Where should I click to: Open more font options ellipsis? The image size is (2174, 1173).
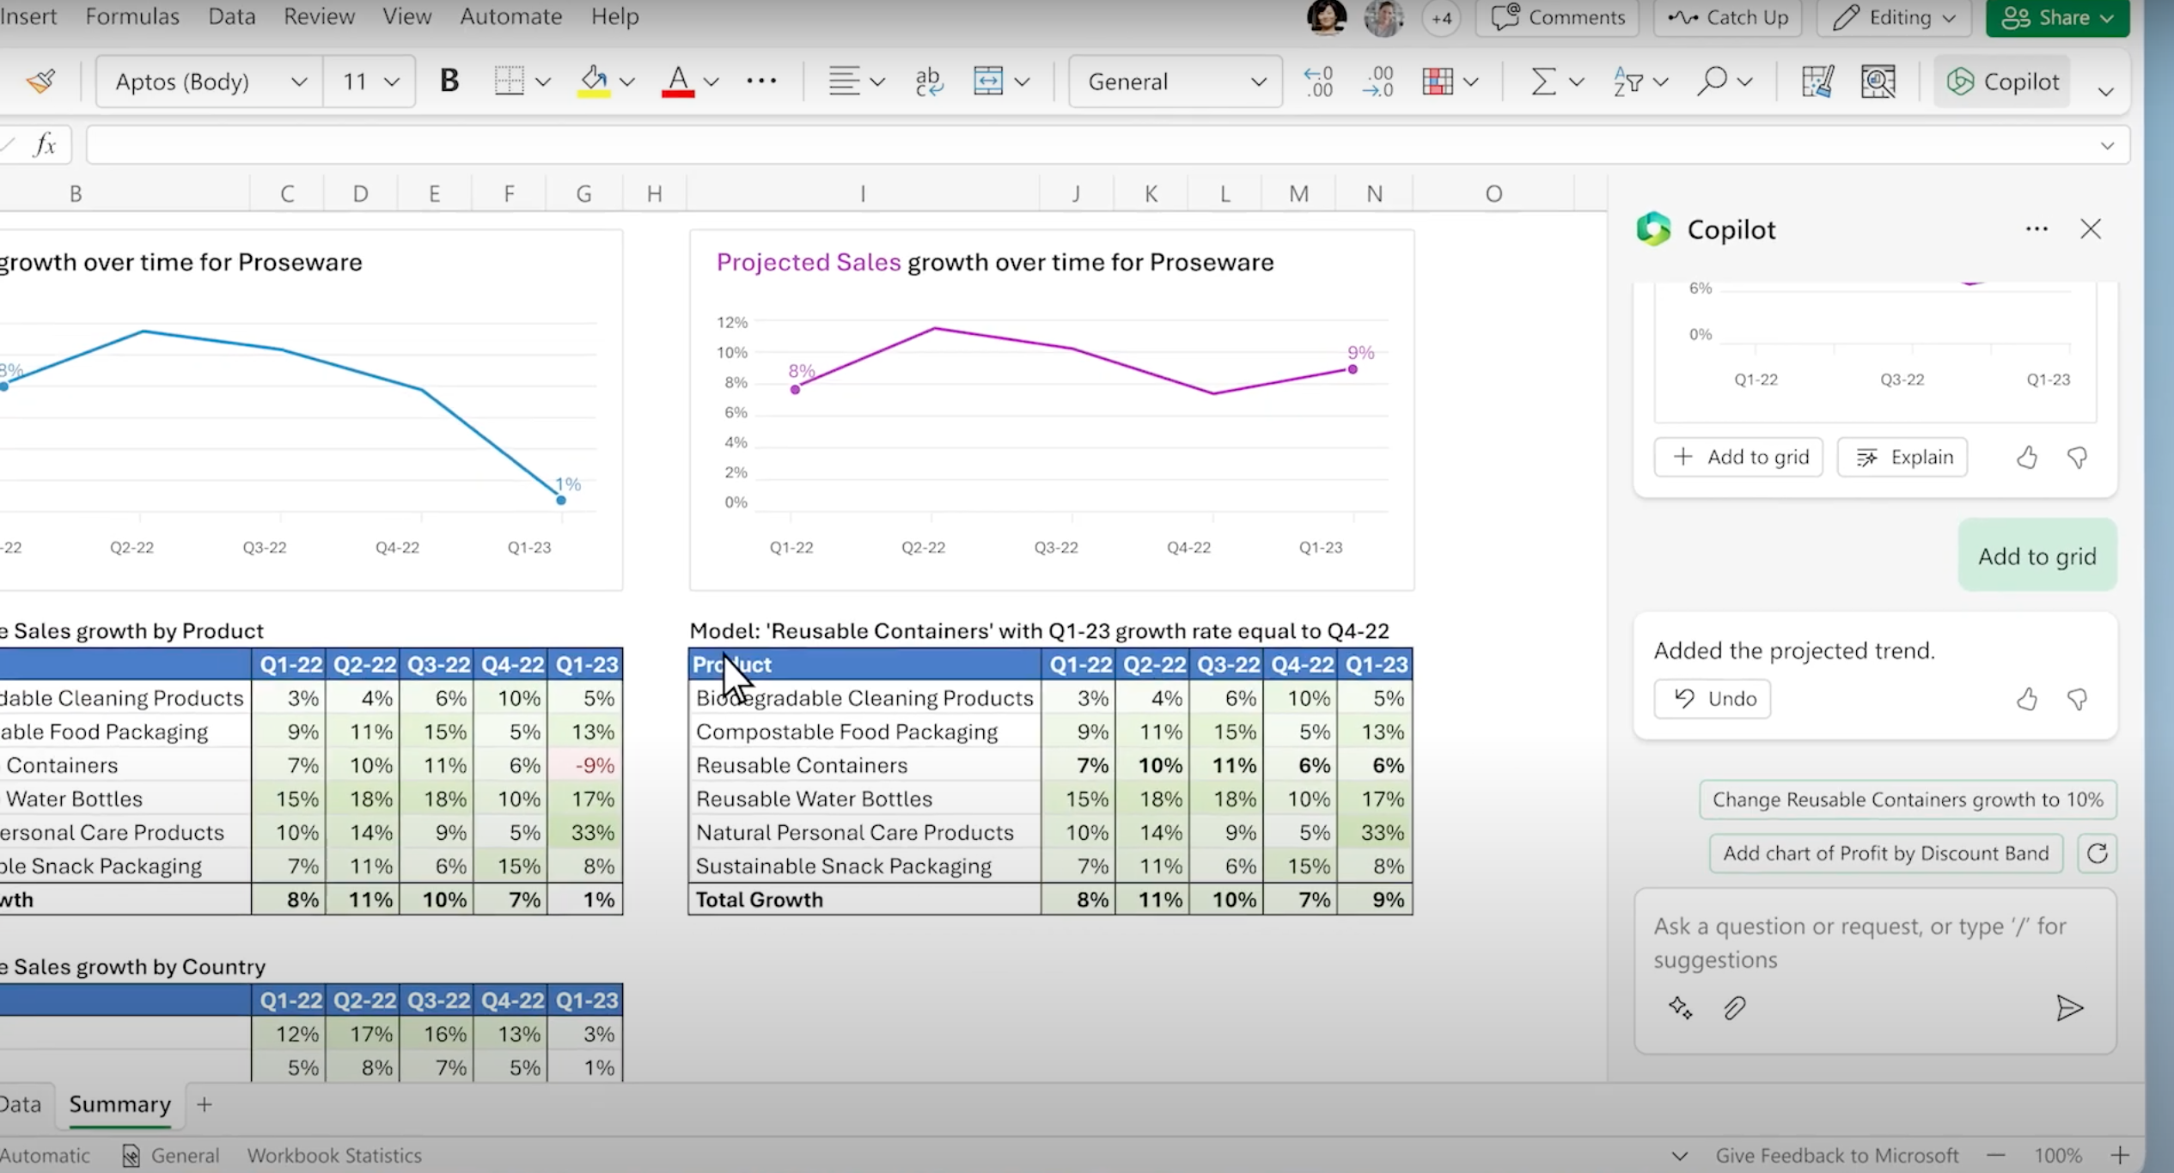pos(761,82)
